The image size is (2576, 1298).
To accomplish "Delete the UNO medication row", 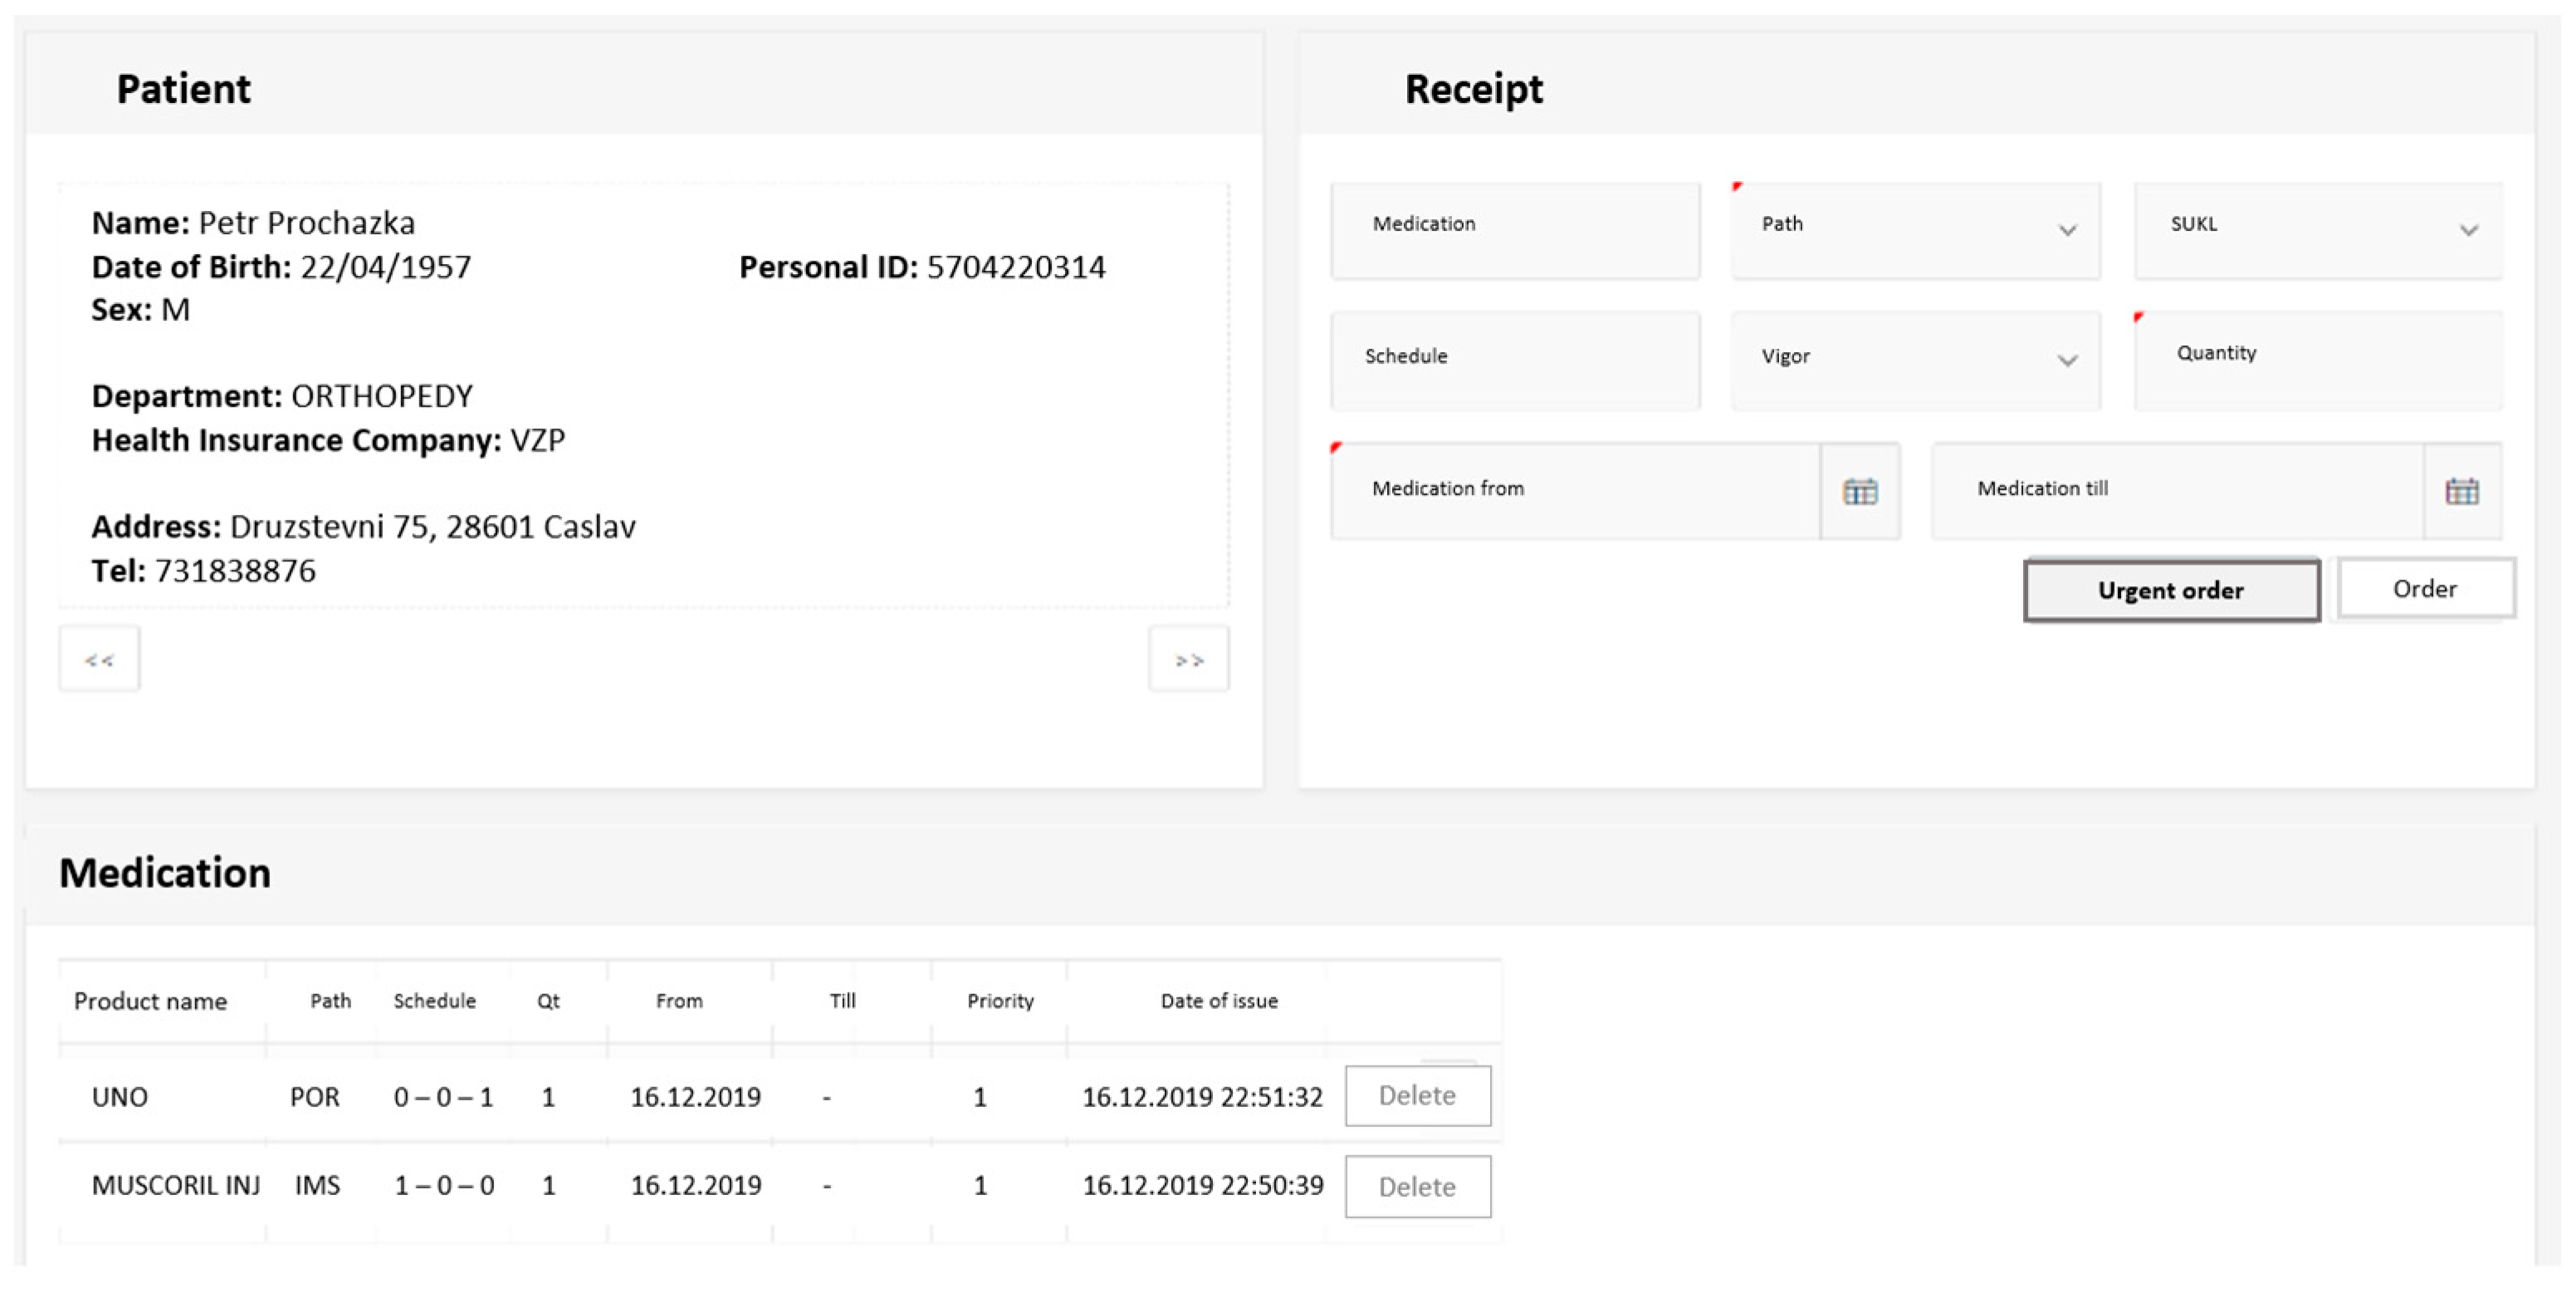I will [x=1417, y=1096].
